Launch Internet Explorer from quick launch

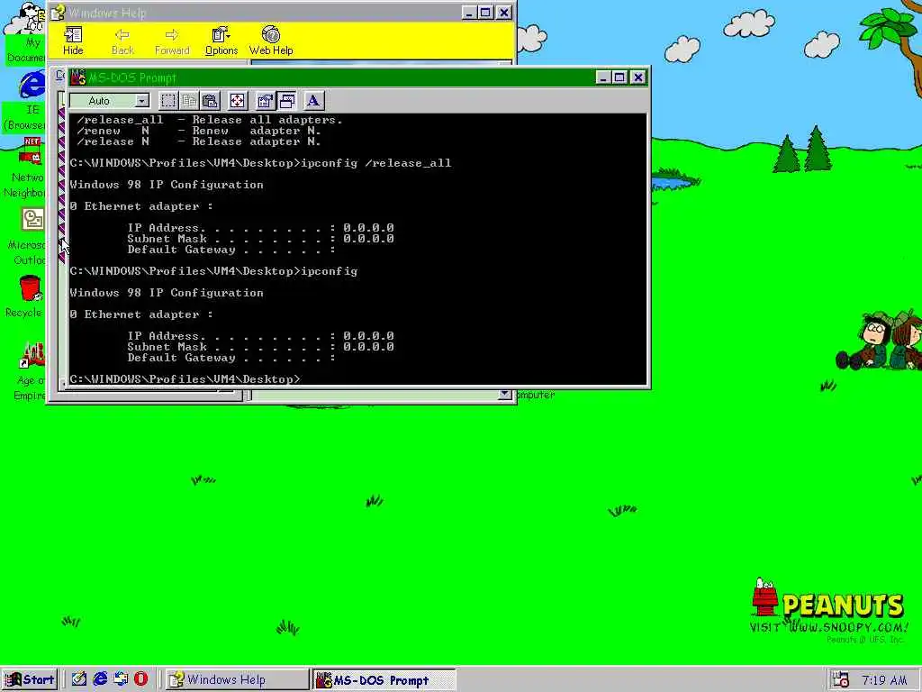pos(100,679)
